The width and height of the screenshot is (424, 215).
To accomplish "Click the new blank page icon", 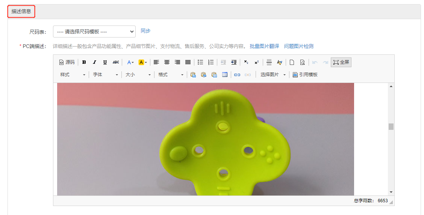I will pos(292,62).
